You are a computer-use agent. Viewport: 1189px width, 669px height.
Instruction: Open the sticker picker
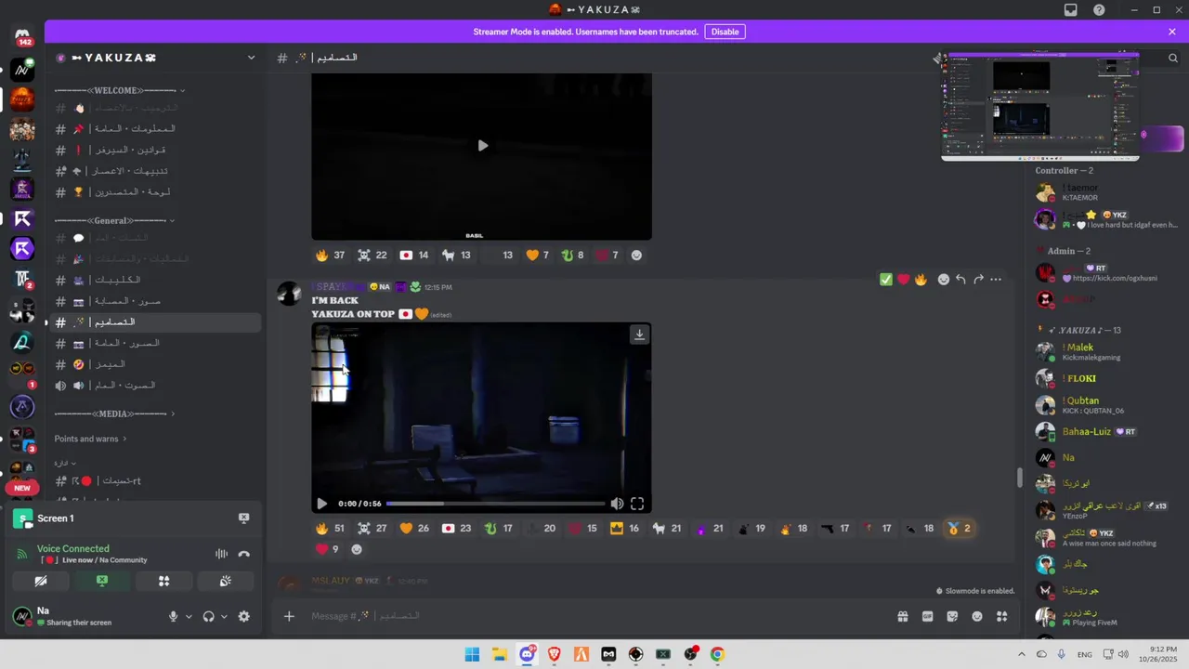coord(952,616)
